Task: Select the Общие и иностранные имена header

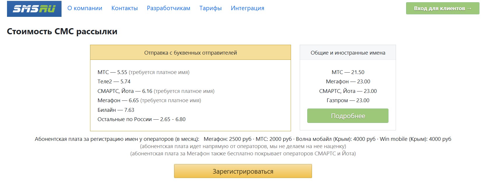Action: [x=348, y=53]
